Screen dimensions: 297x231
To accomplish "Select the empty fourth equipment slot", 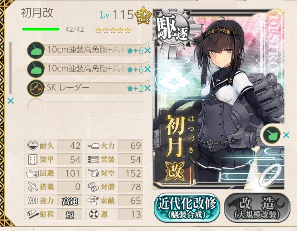I will coord(86,107).
